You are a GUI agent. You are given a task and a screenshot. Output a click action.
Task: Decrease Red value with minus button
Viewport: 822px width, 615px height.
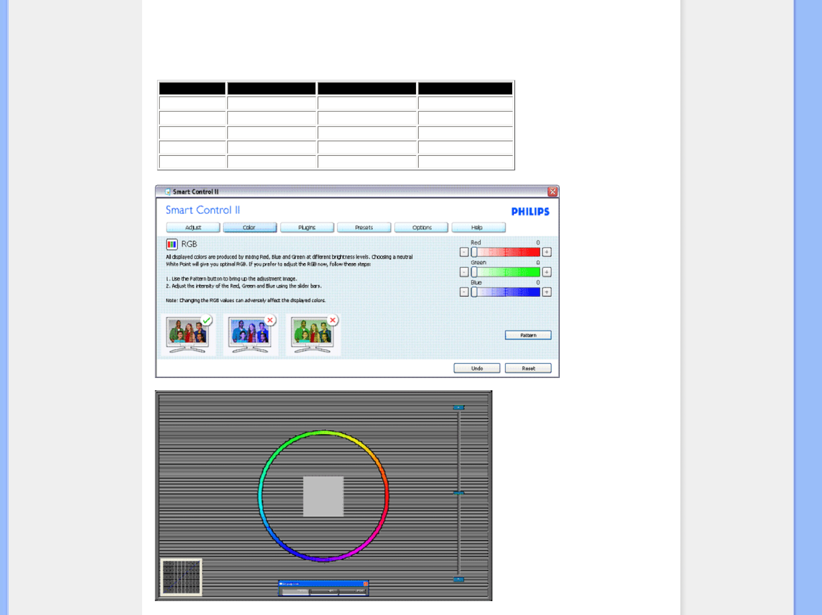click(464, 252)
